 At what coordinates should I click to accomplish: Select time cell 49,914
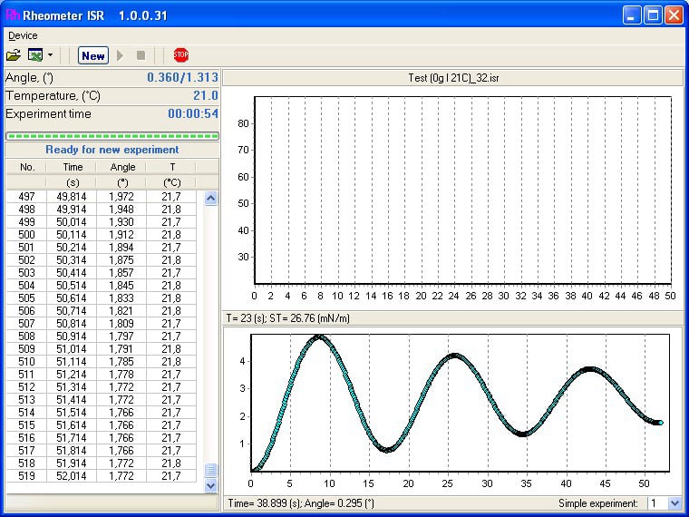[72, 210]
